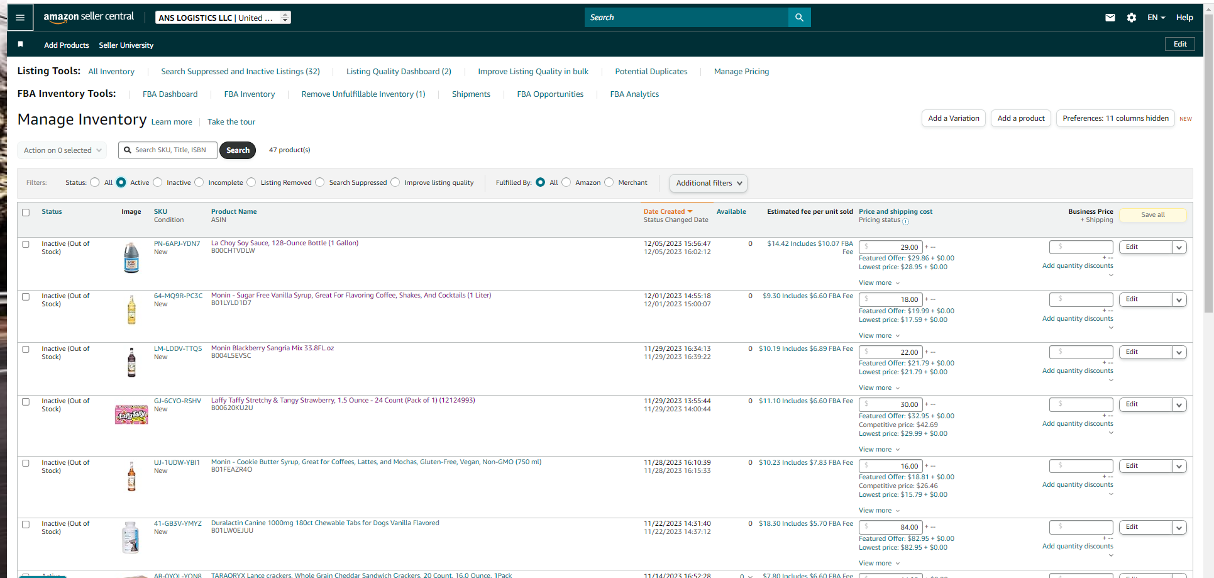Open the messages mail icon
Image resolution: width=1214 pixels, height=578 pixels.
(x=1110, y=18)
